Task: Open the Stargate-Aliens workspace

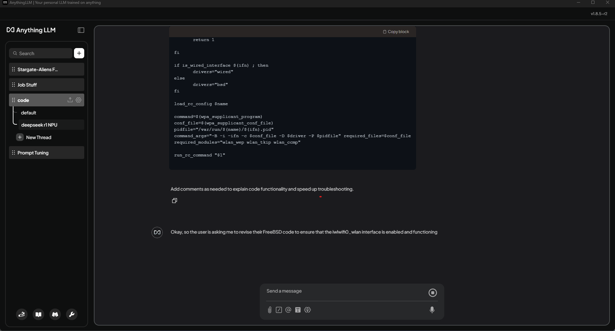Action: click(46, 69)
